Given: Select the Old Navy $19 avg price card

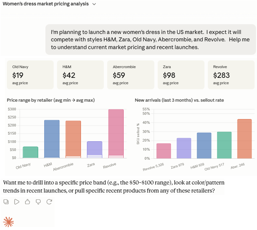Looking at the screenshot, I should (x=30, y=75).
